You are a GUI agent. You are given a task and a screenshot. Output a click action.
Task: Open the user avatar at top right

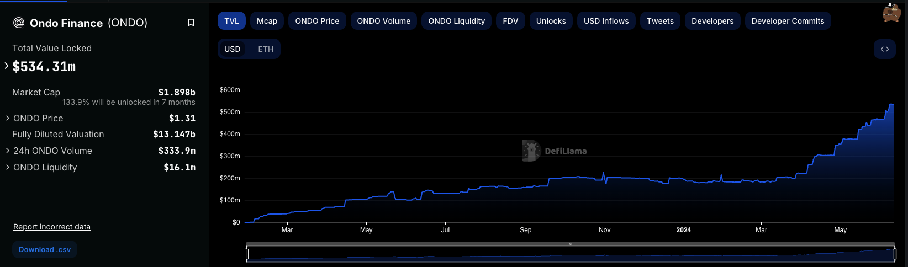point(891,13)
